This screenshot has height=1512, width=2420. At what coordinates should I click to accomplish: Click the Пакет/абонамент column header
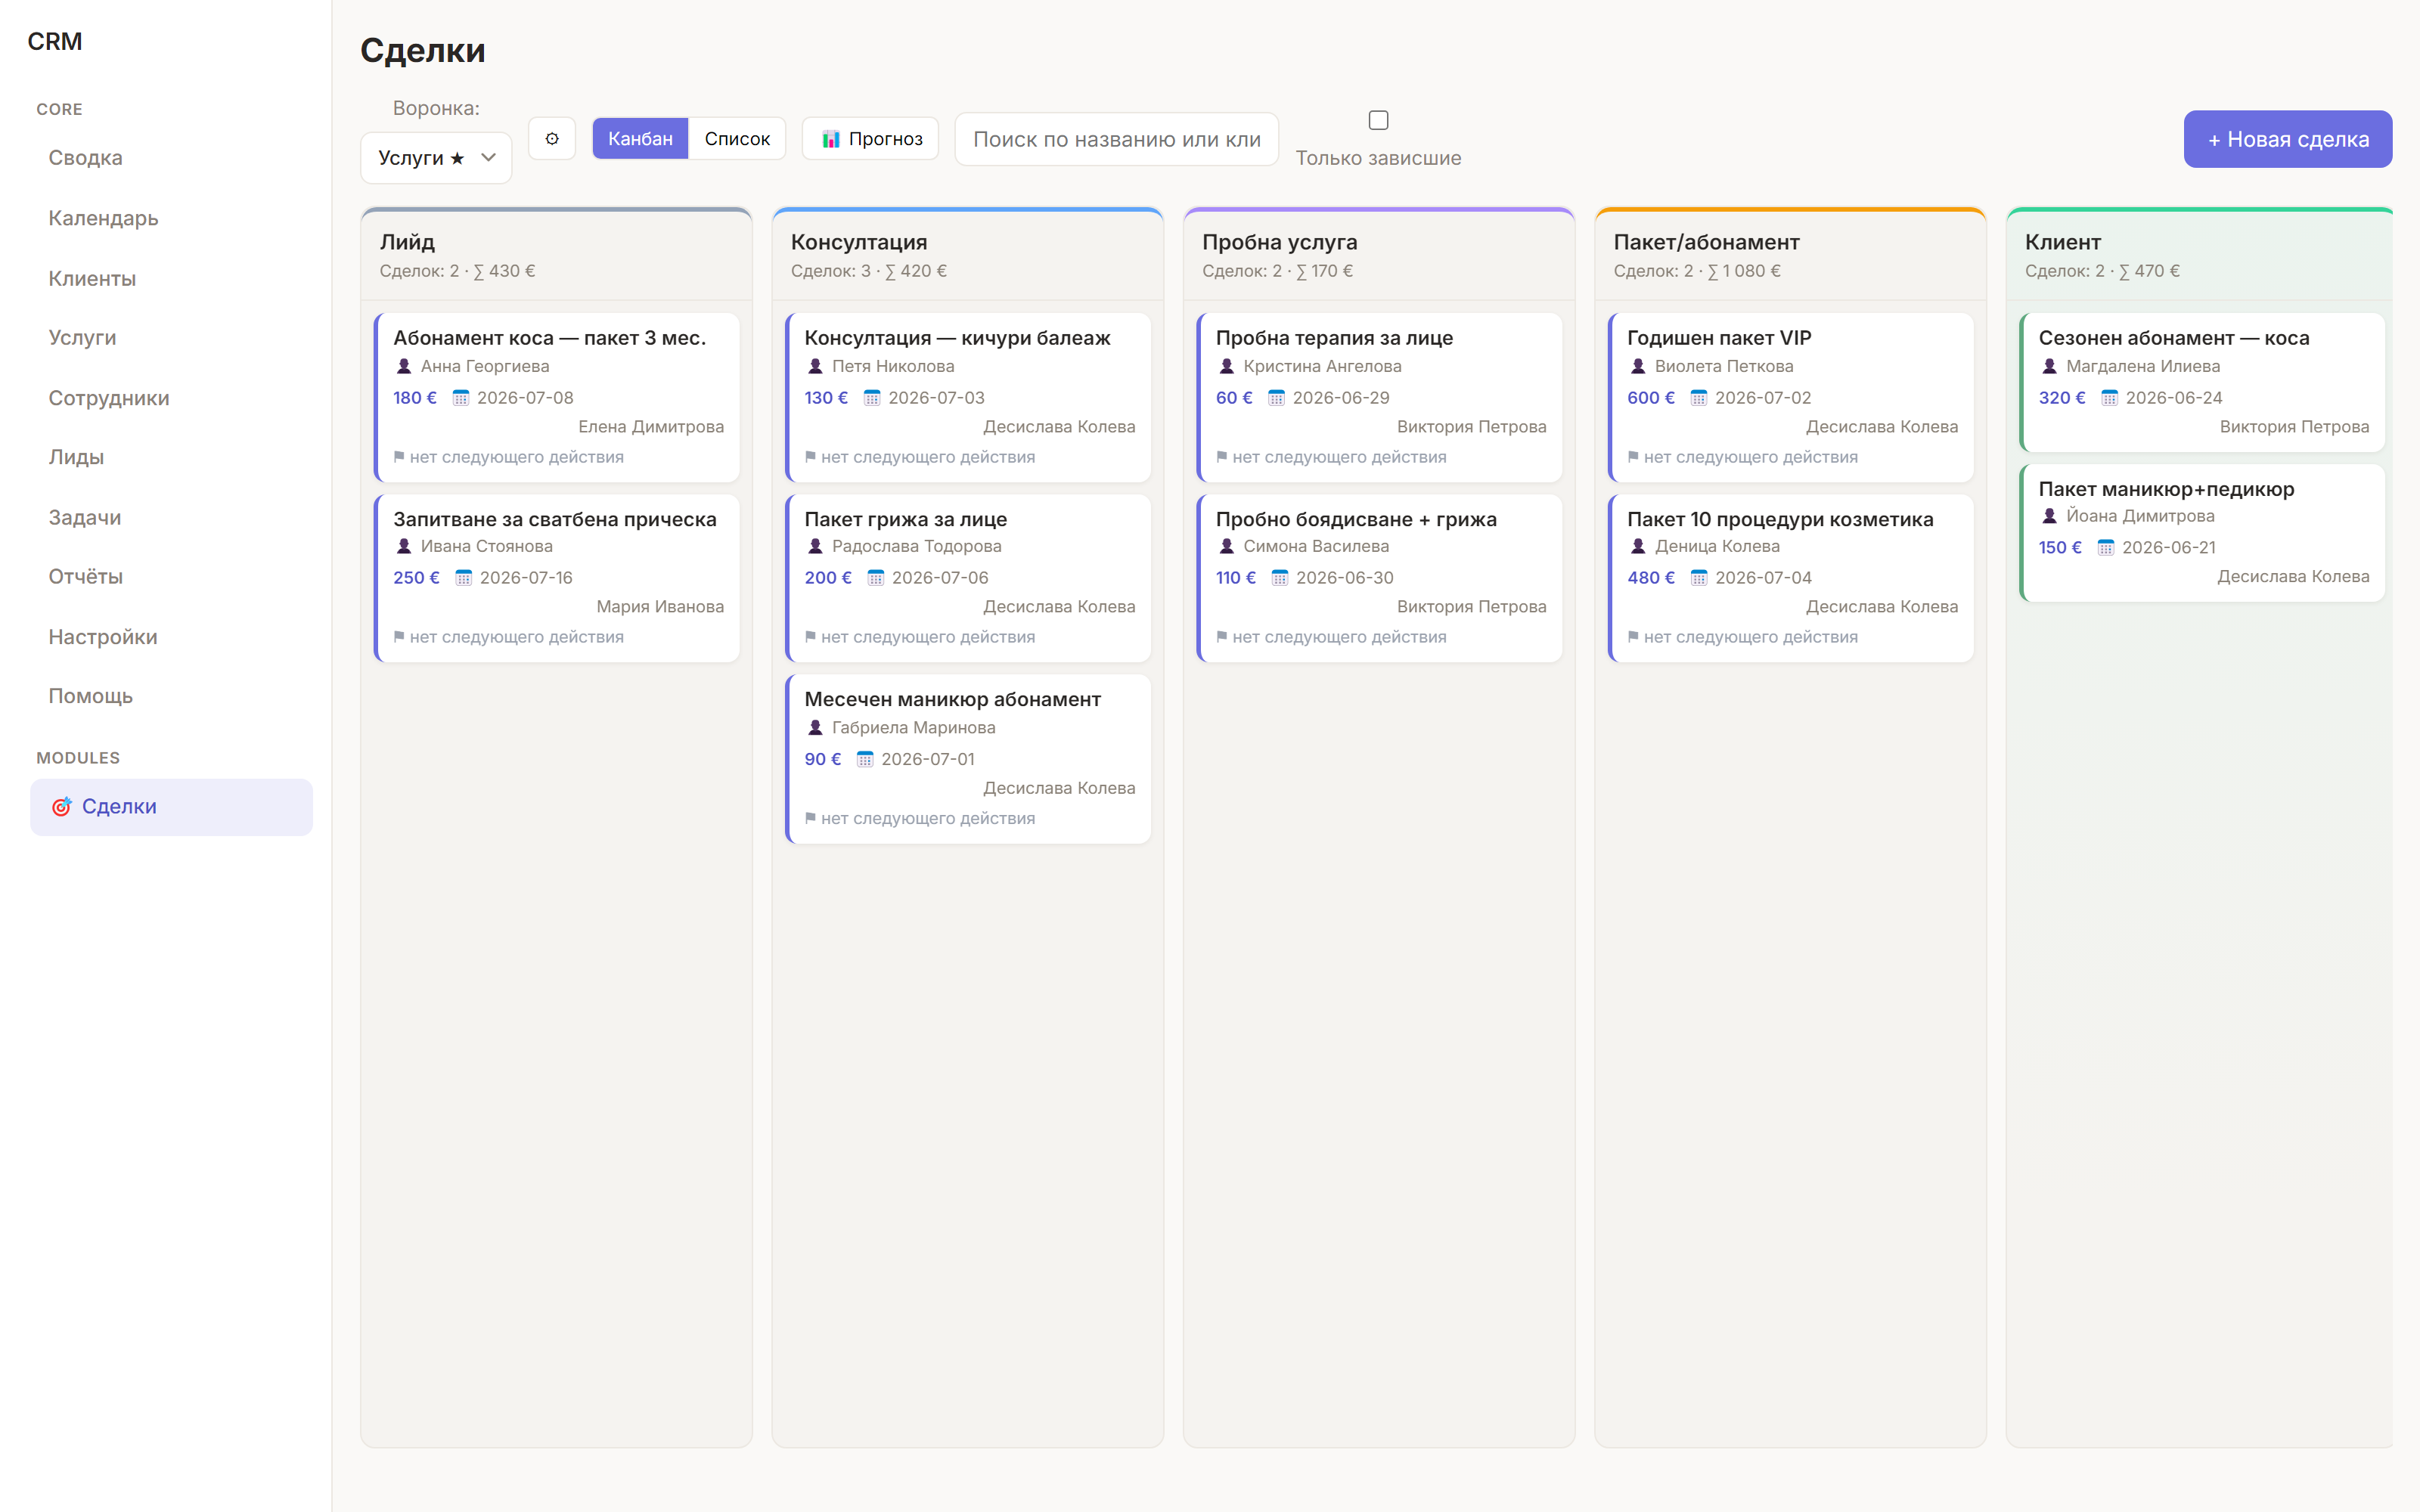point(1790,255)
